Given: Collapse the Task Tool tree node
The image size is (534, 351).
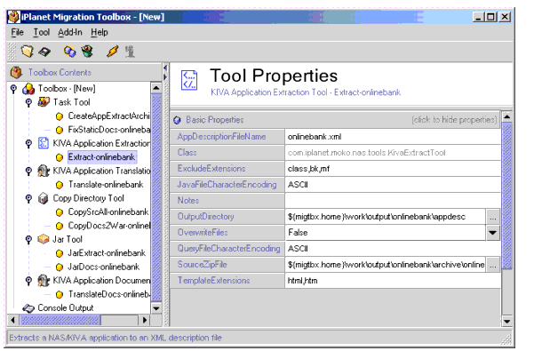Looking at the screenshot, I should point(29,102).
